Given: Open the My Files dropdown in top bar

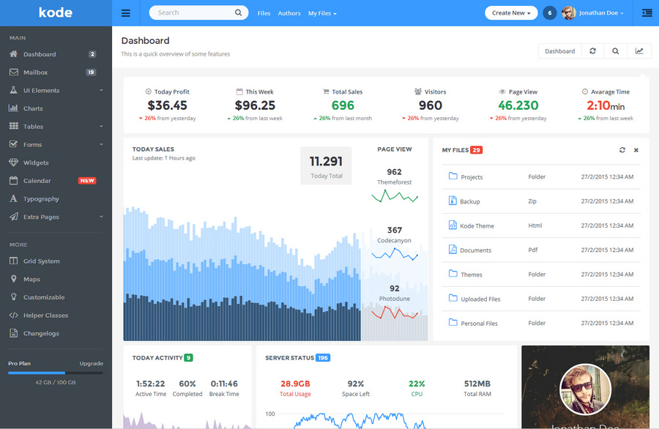Looking at the screenshot, I should click(x=322, y=13).
